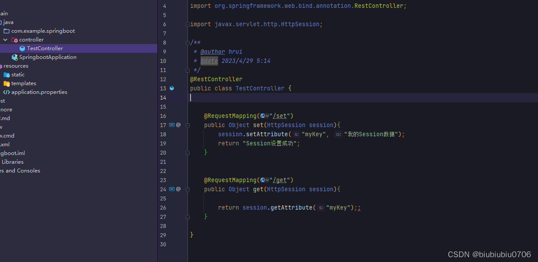Click the SpringbootApplication boot class icon
The image size is (538, 262).
15,57
